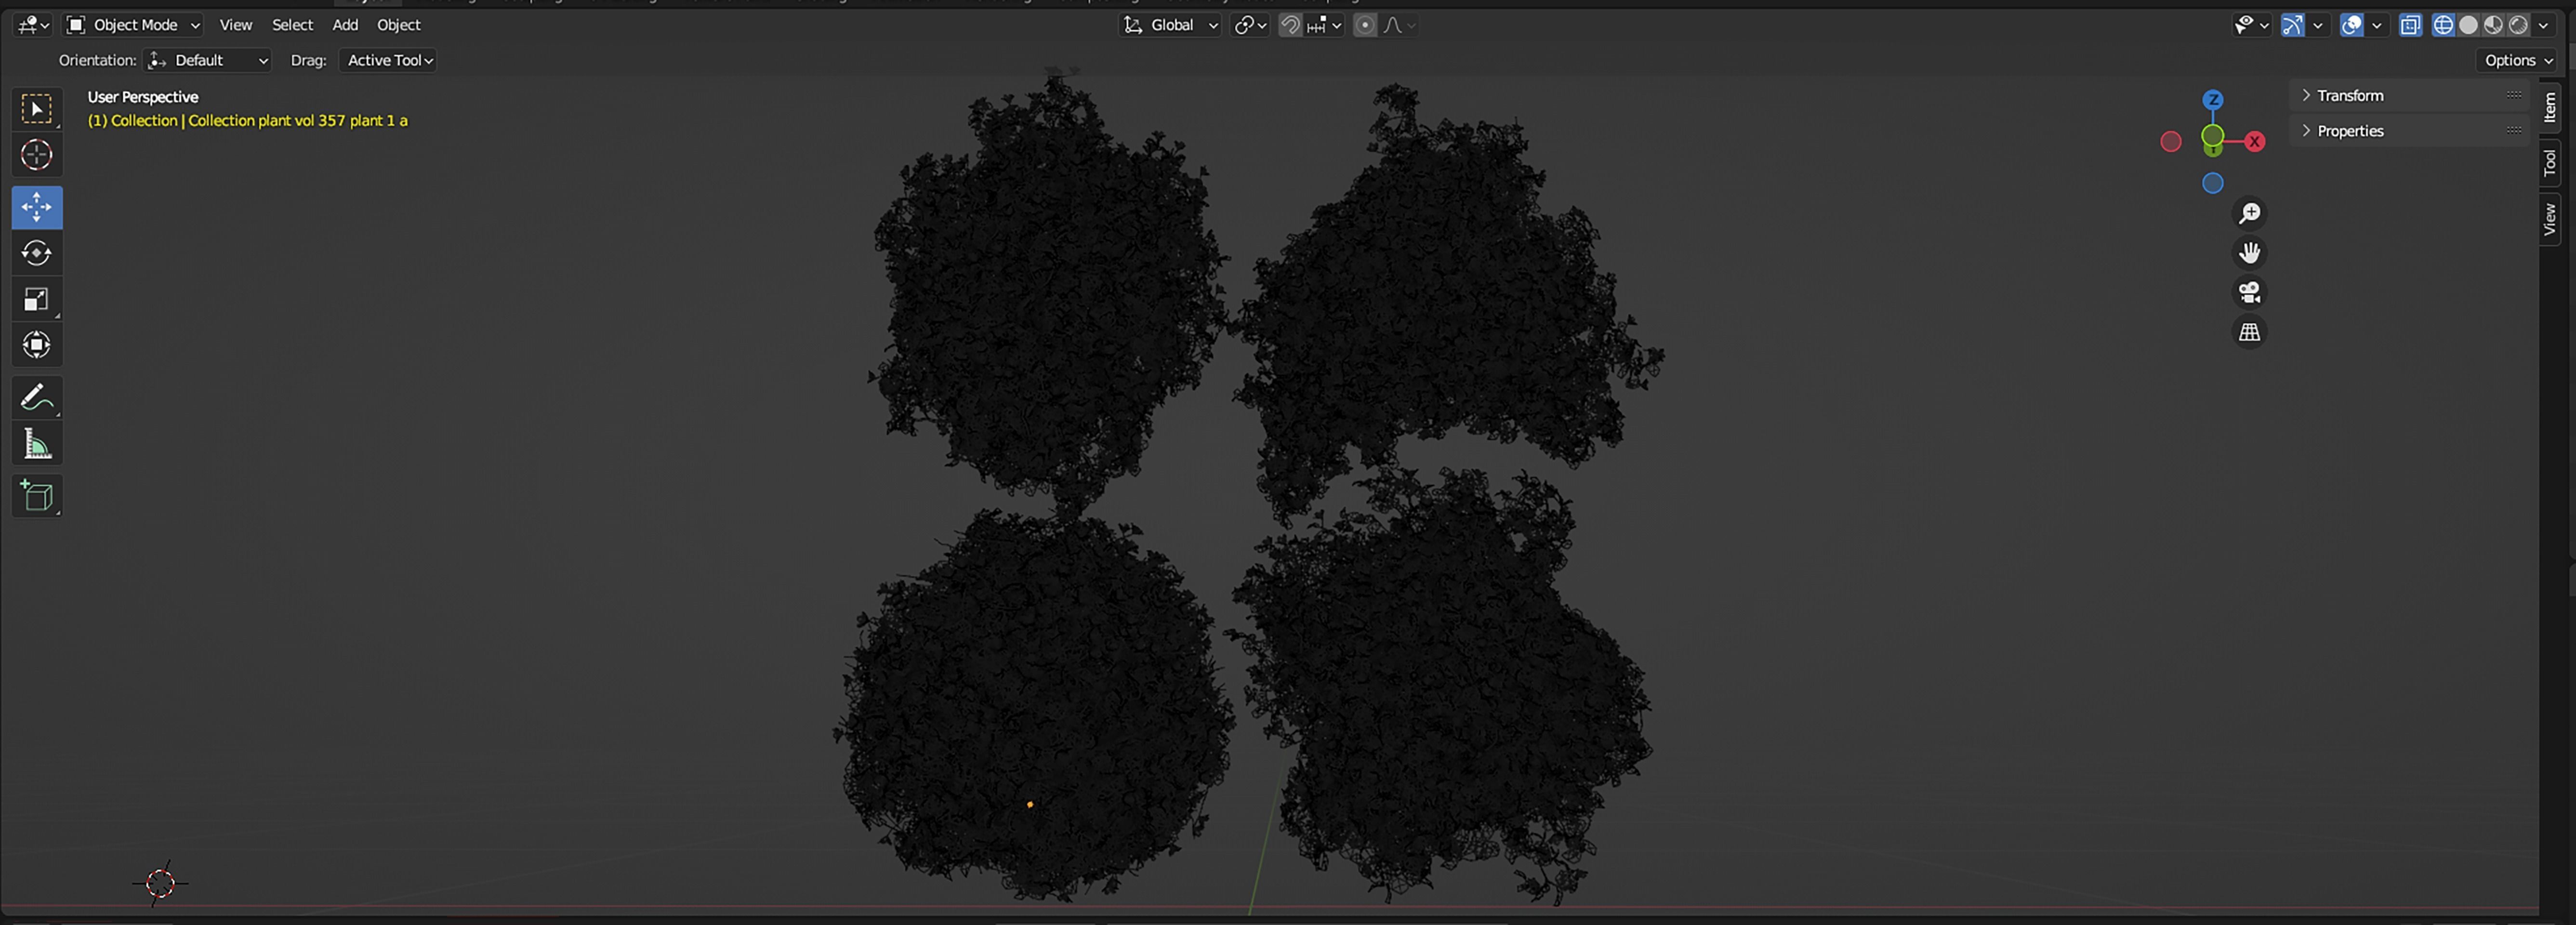This screenshot has width=2576, height=925.
Task: Open the snapping options dropdown
Action: click(1324, 25)
